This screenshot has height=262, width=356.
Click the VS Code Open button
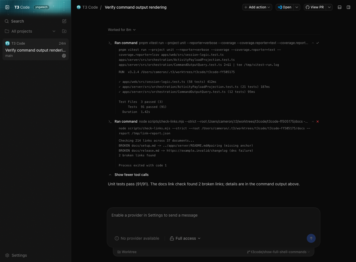285,7
